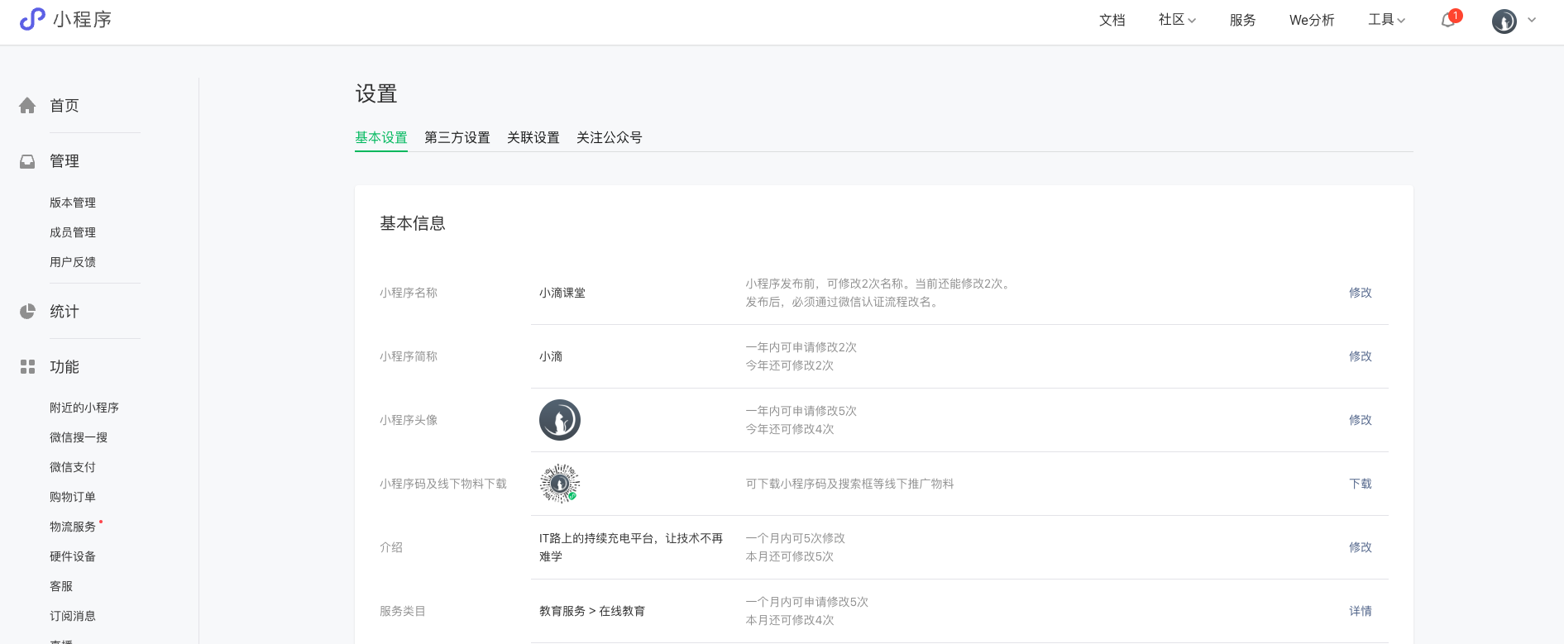Click the inbox icon beside 管理
The height and width of the screenshot is (644, 1564).
coord(27,161)
